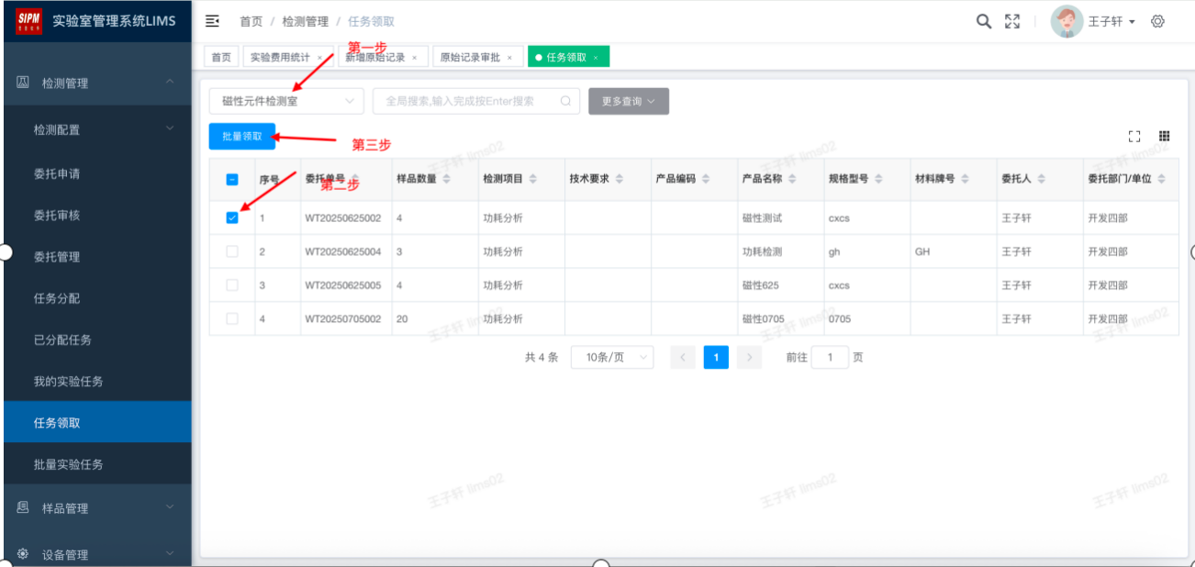
Task: Check the checkbox for row WT20250625004
Action: (232, 251)
